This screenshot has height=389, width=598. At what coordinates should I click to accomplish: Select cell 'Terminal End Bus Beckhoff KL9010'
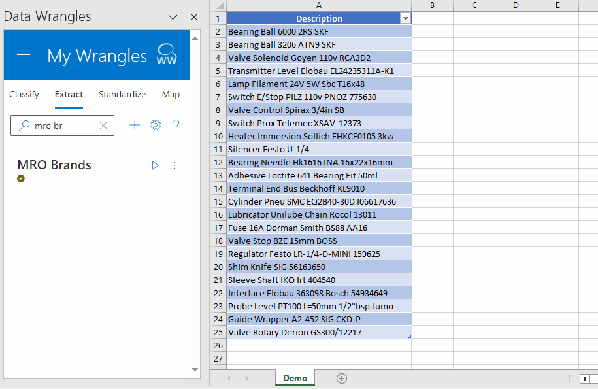pyautogui.click(x=319, y=188)
